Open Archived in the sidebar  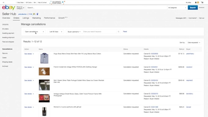5,66
